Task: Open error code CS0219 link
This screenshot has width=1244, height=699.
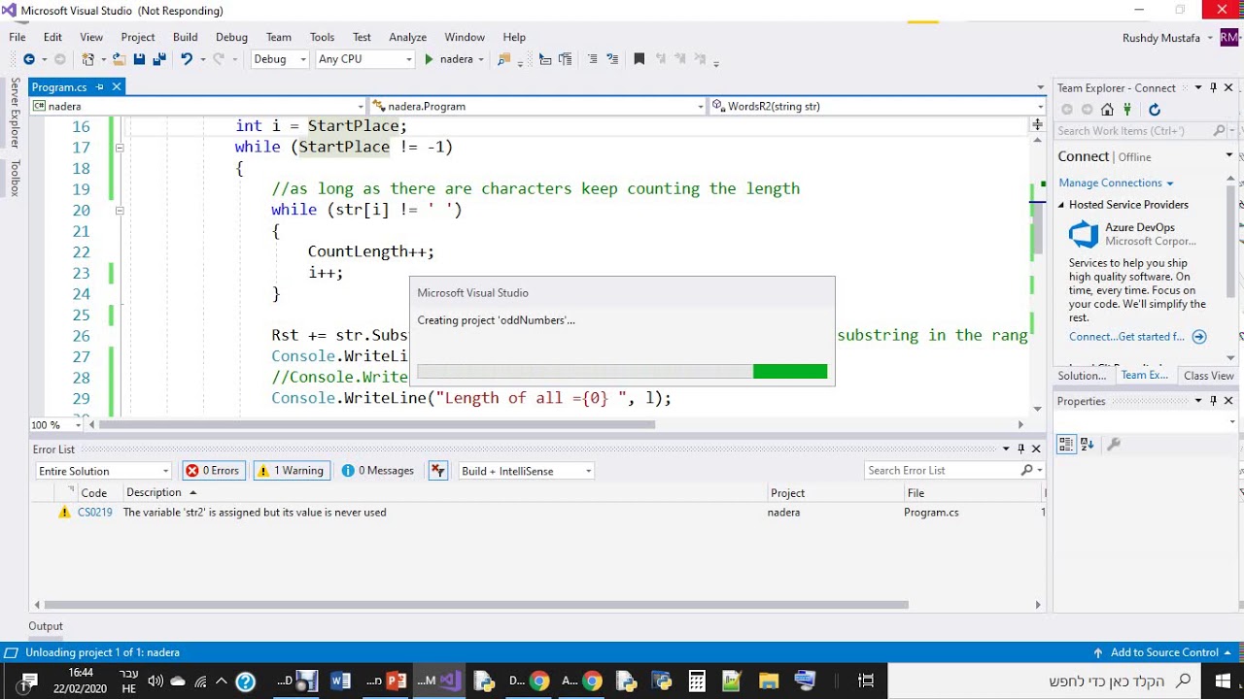Action: click(95, 513)
